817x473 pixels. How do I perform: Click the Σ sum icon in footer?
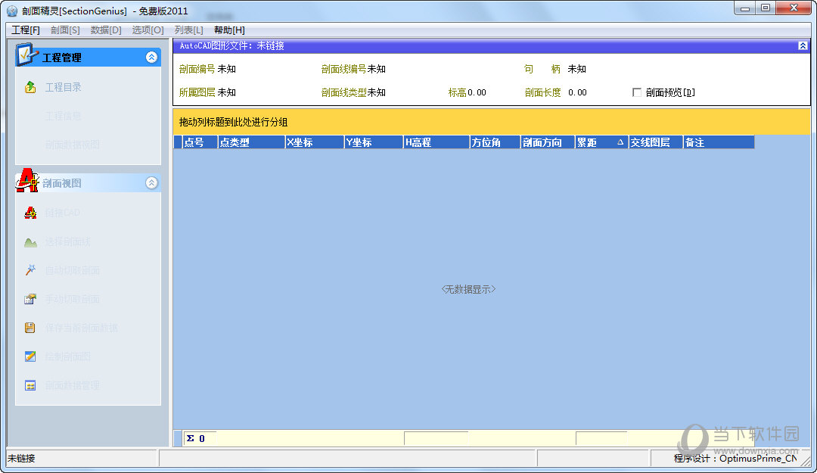[190, 439]
